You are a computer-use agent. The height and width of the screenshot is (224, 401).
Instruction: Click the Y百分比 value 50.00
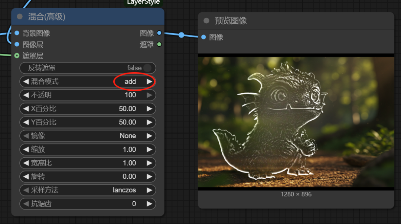point(127,122)
